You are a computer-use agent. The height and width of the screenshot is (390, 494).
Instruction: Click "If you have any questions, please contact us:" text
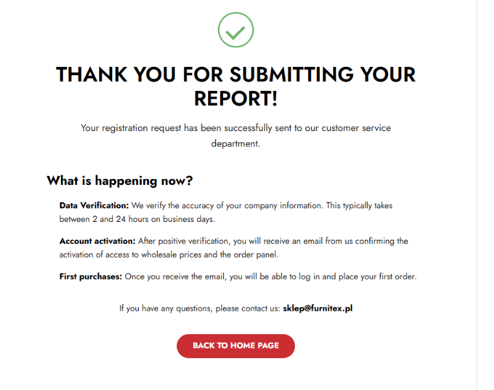(200, 308)
